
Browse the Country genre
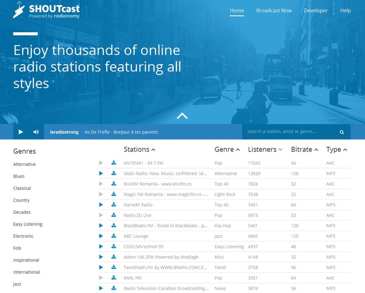pyautogui.click(x=21, y=200)
